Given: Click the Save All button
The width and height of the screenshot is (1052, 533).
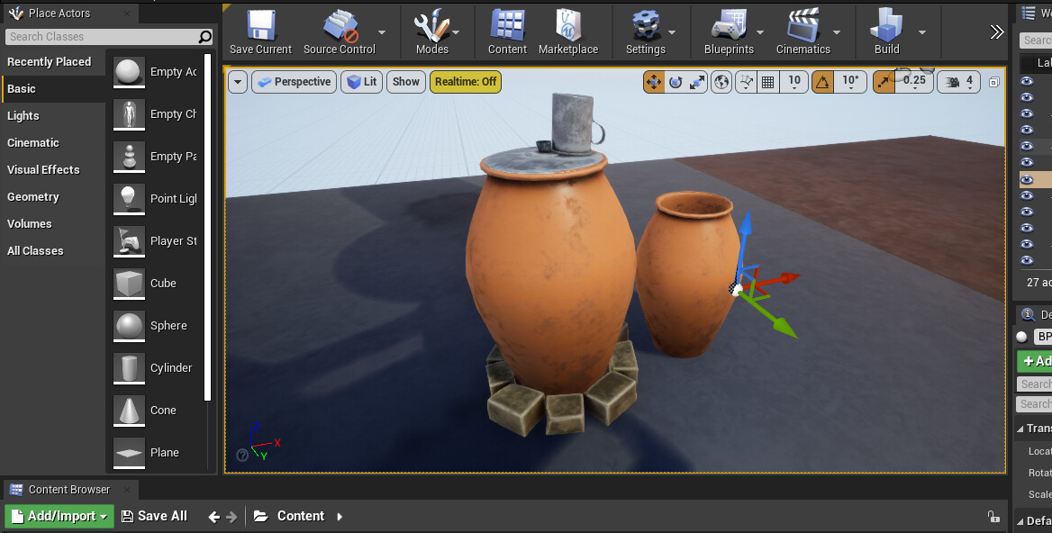Looking at the screenshot, I should [x=154, y=515].
